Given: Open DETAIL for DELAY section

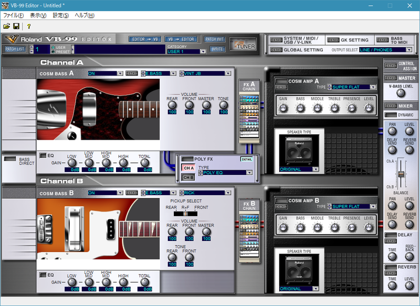Looking at the screenshot, I should (391, 241).
